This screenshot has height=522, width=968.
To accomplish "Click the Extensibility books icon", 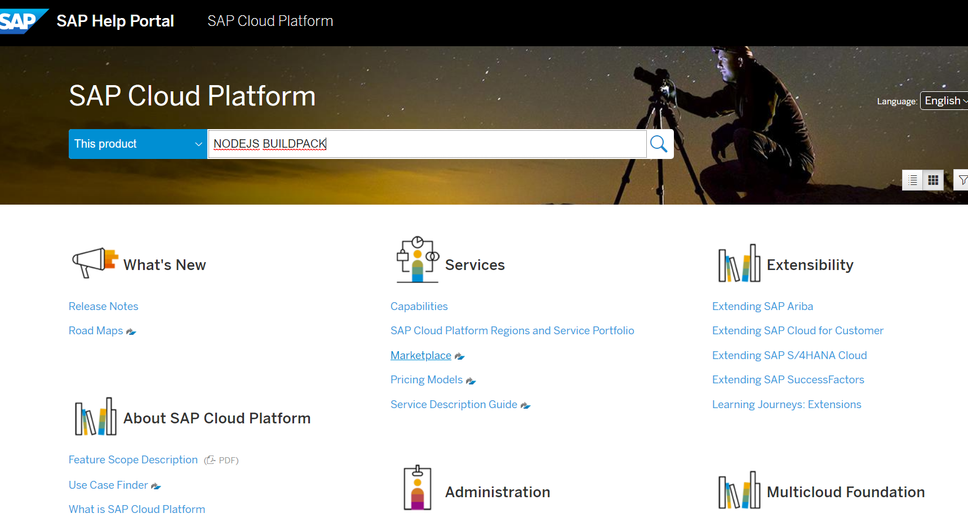I will pyautogui.click(x=739, y=263).
